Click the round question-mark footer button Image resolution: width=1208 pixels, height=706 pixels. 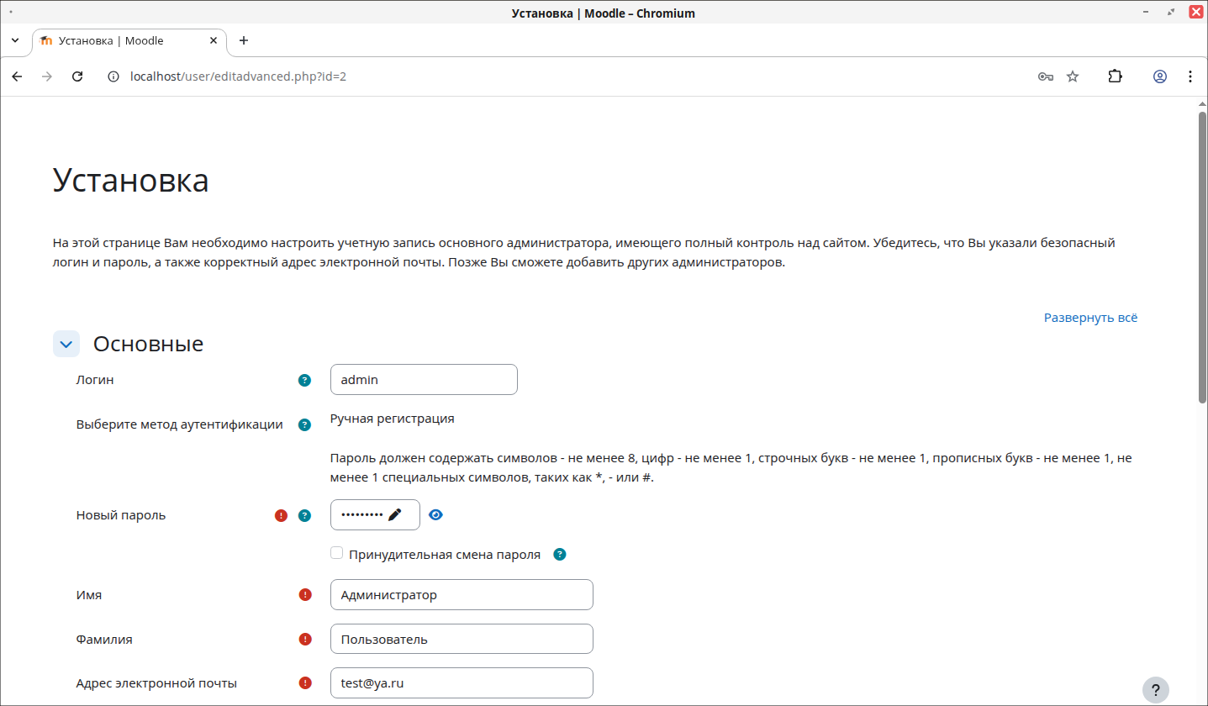(1156, 689)
